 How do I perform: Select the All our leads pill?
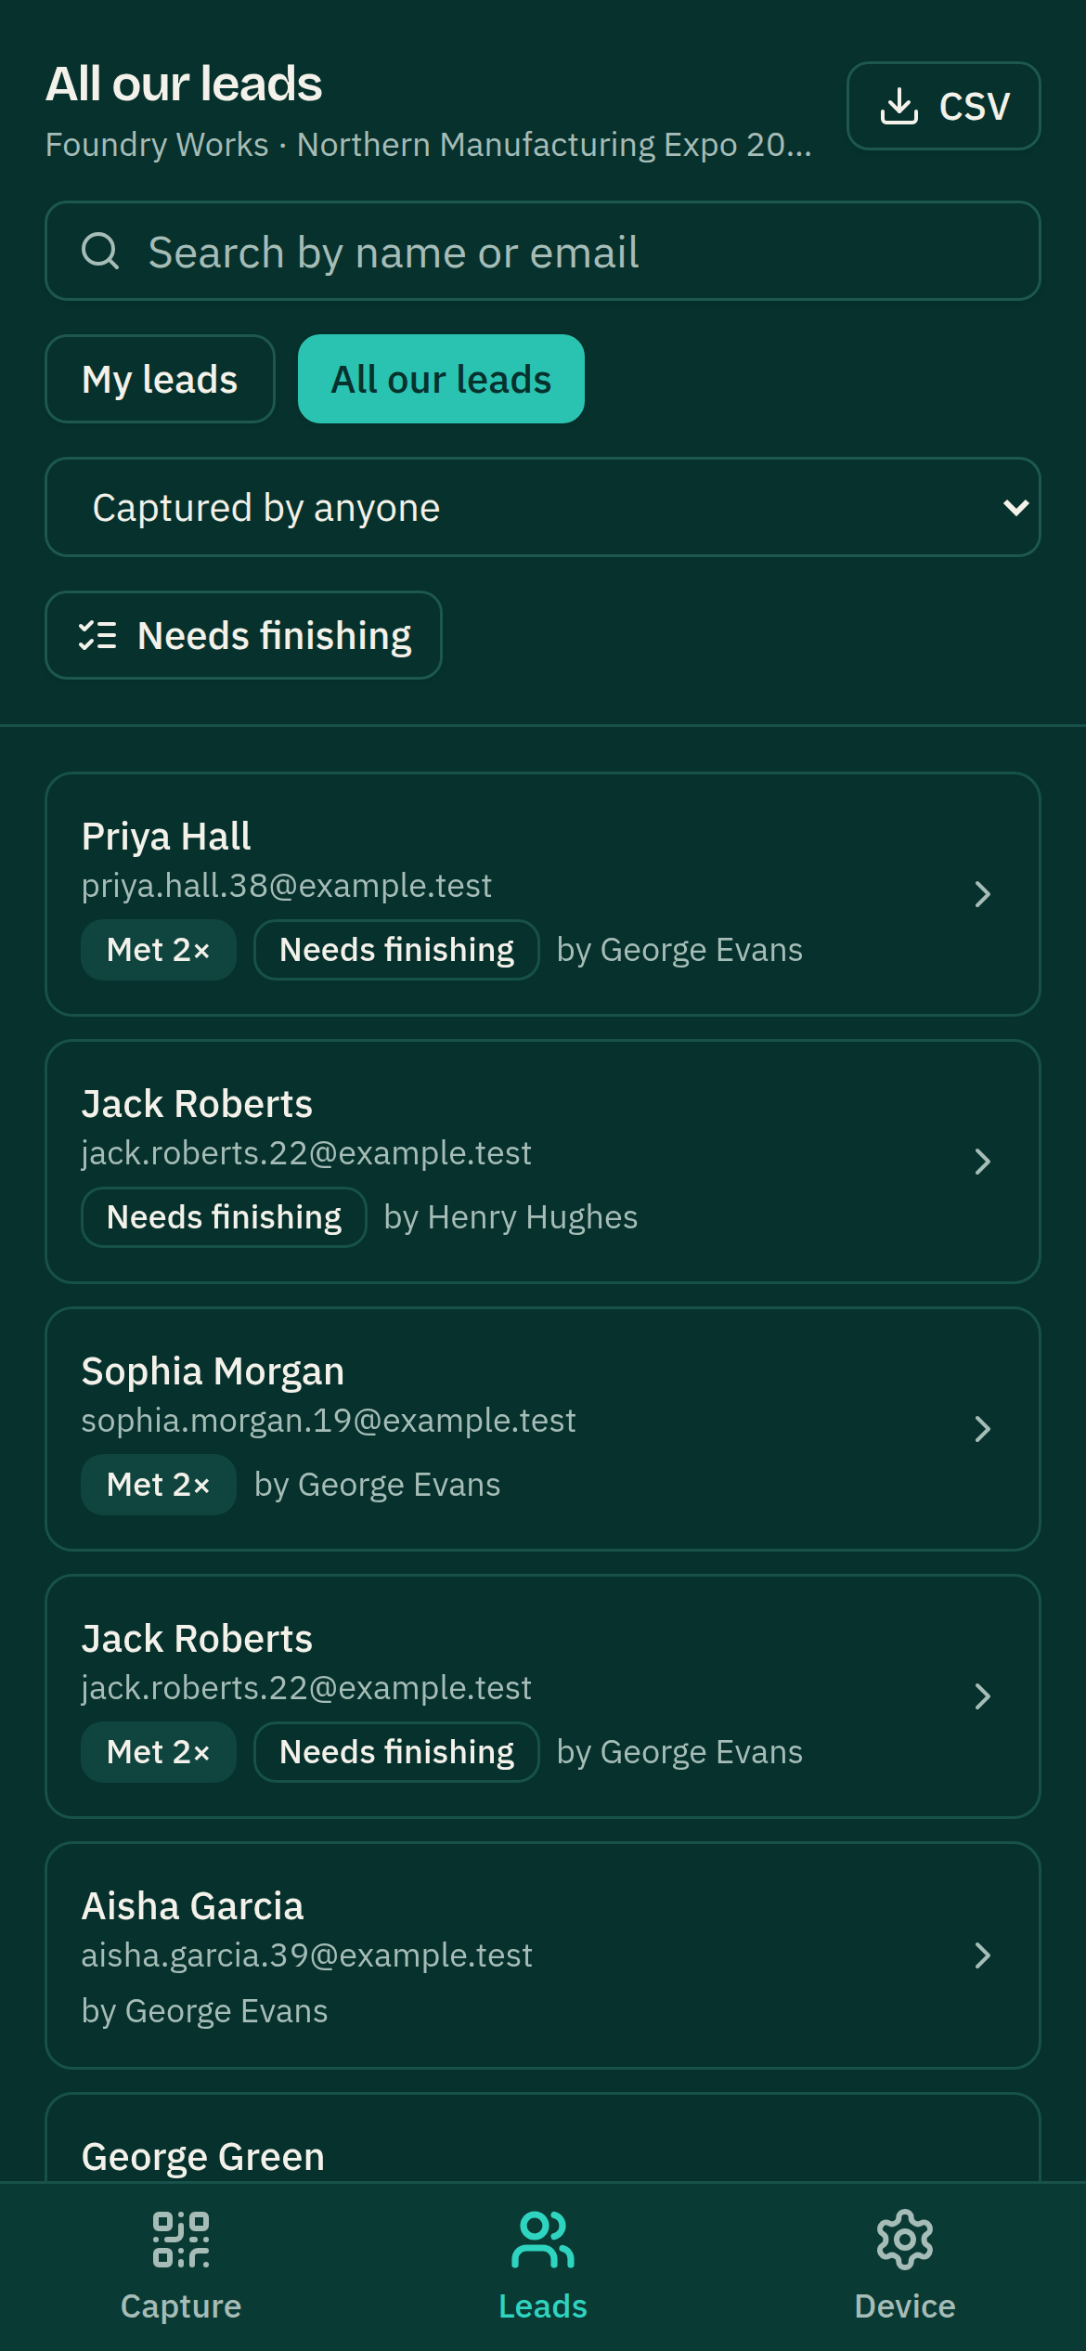tap(441, 379)
